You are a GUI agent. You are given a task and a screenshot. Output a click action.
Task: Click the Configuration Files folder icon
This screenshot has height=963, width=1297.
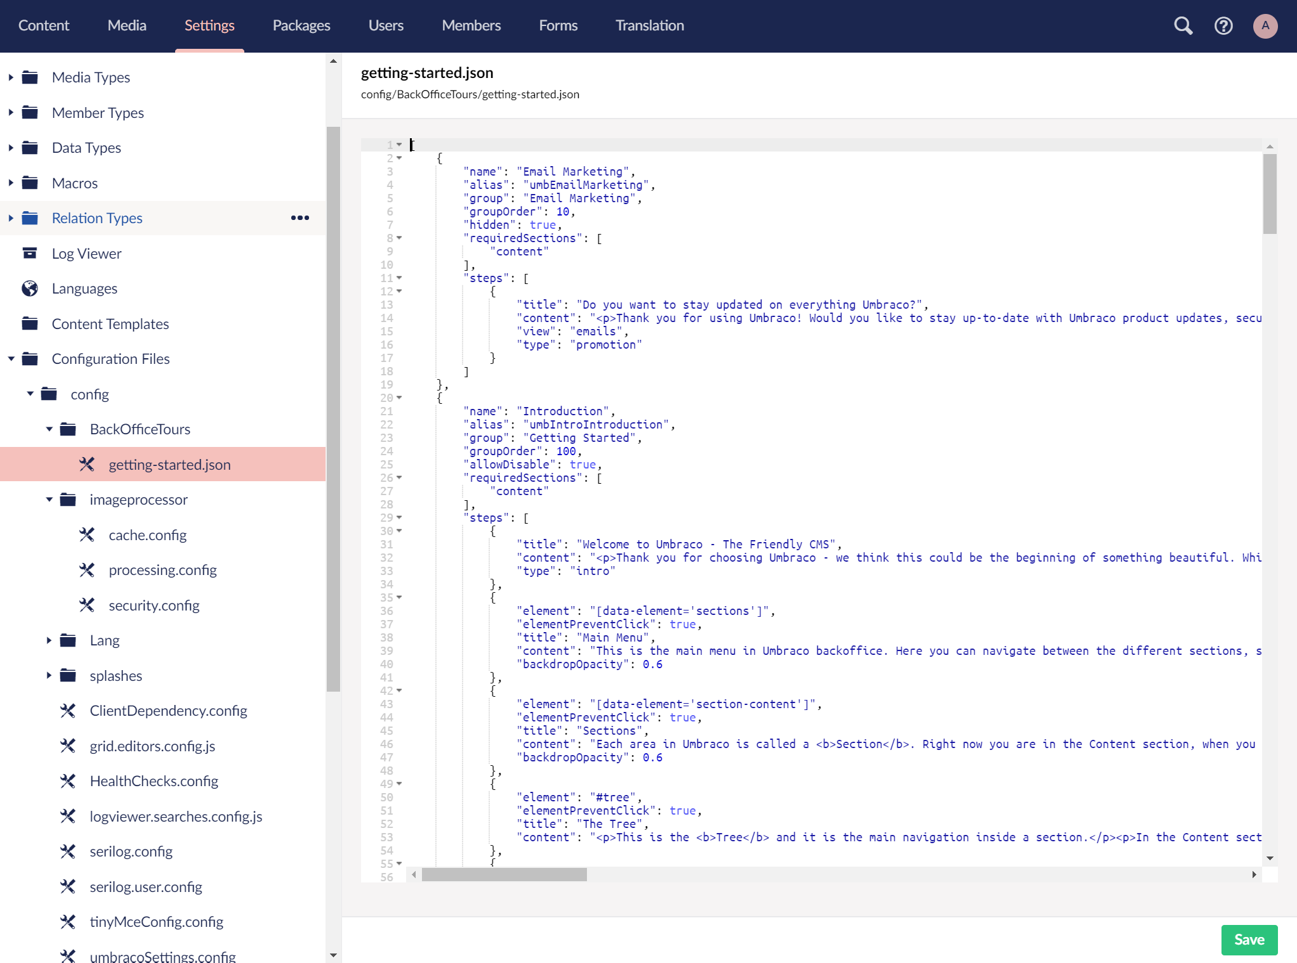click(30, 359)
